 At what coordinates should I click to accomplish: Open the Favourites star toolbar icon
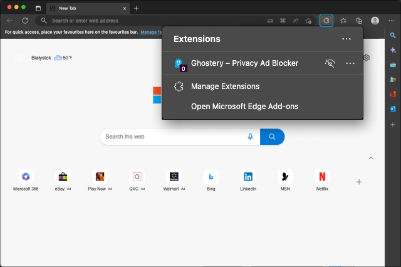pyautogui.click(x=343, y=21)
